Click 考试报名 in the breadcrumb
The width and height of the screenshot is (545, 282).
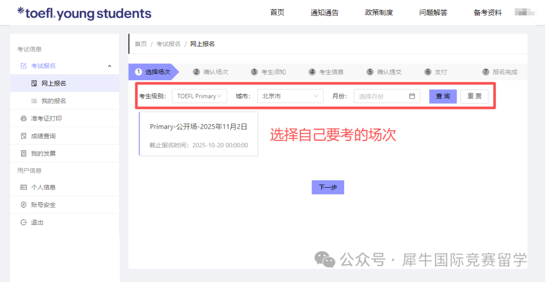[x=169, y=44]
